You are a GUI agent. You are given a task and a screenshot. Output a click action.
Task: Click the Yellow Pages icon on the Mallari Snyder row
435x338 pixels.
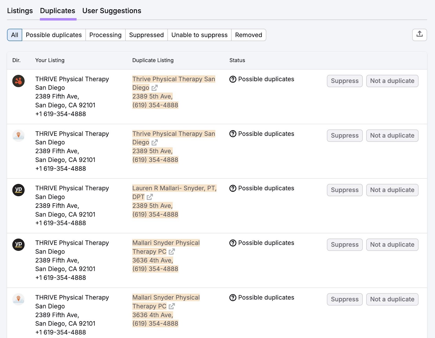click(x=18, y=245)
